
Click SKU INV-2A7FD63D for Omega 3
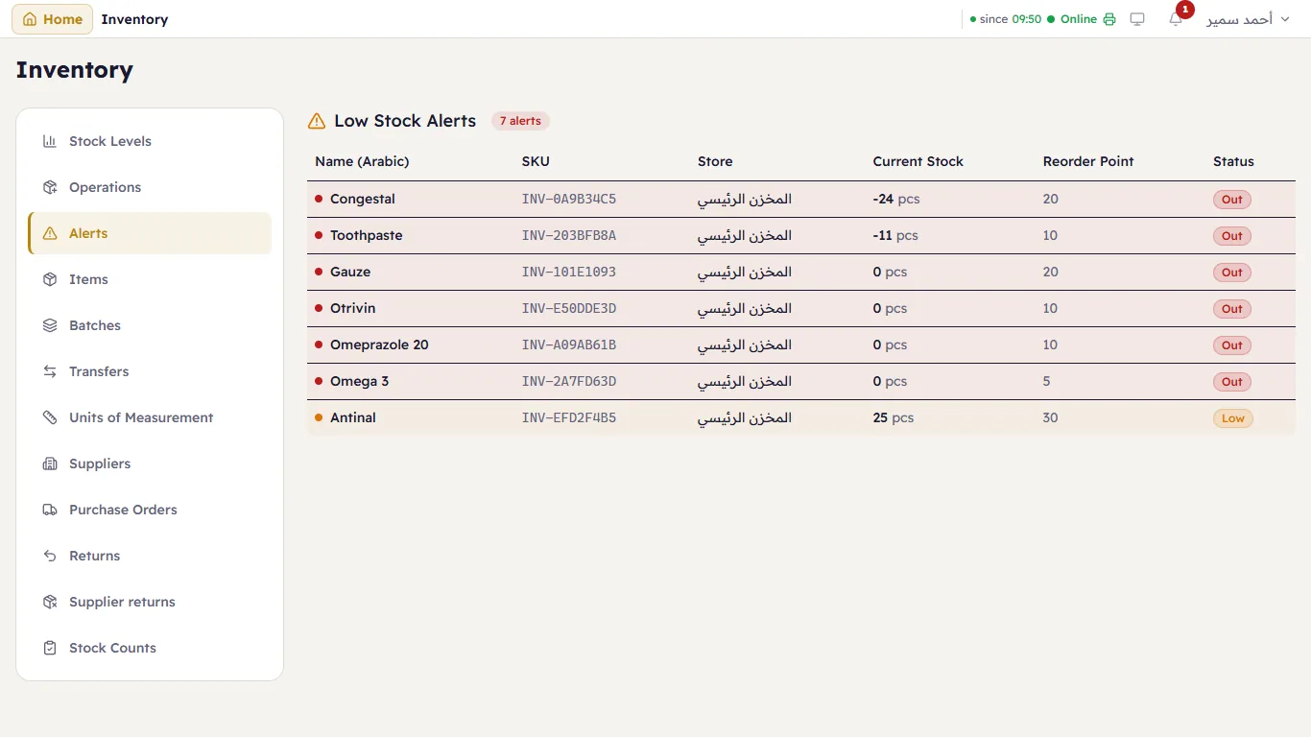(x=569, y=381)
